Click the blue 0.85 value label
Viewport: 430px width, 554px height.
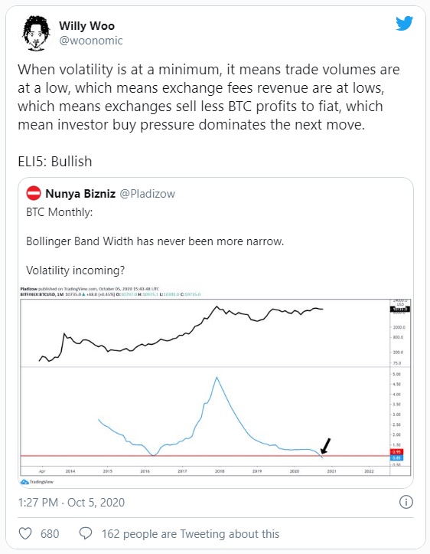tap(397, 458)
